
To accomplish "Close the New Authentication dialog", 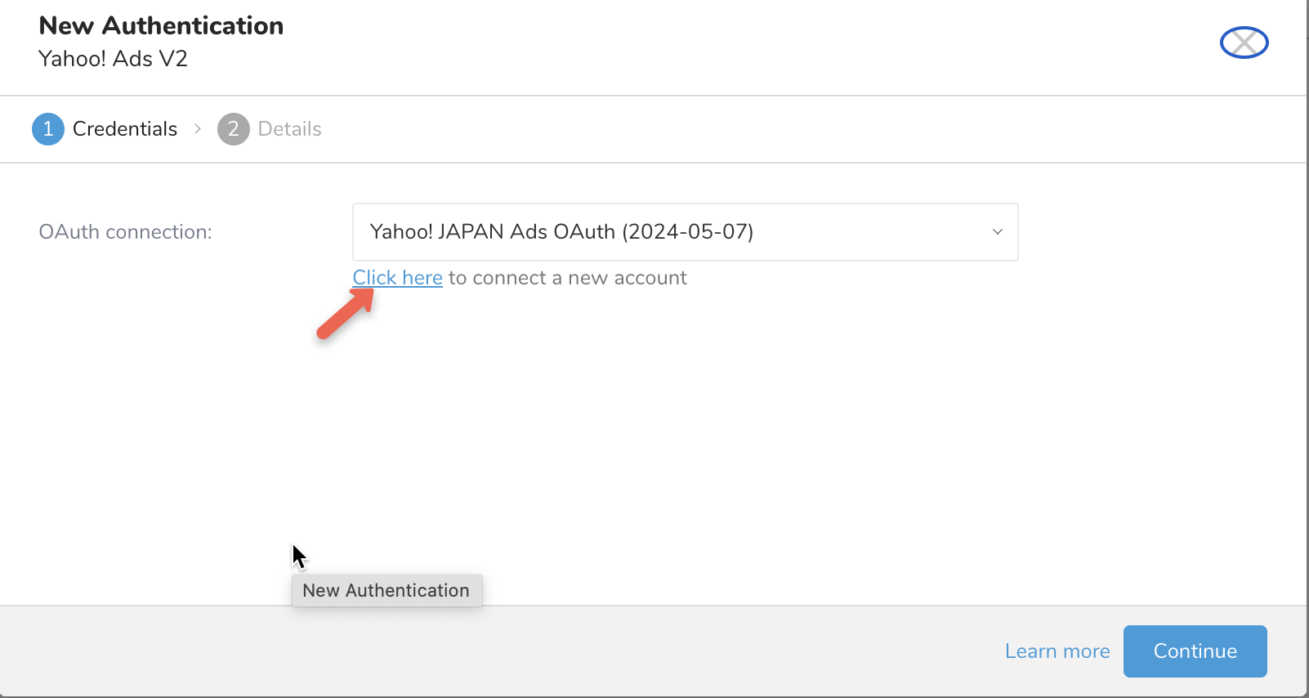I will coord(1244,43).
